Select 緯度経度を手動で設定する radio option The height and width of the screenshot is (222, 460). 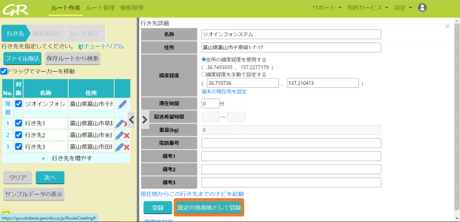click(204, 74)
